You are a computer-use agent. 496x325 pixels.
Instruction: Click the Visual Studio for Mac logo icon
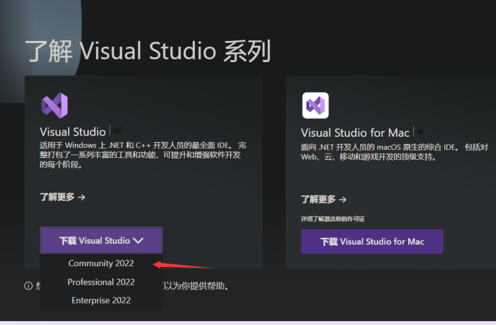pos(315,106)
